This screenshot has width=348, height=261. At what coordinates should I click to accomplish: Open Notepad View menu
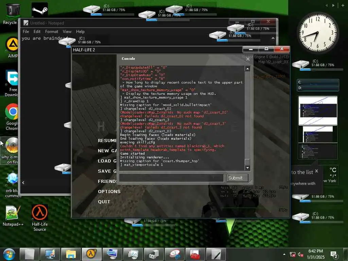point(67,32)
